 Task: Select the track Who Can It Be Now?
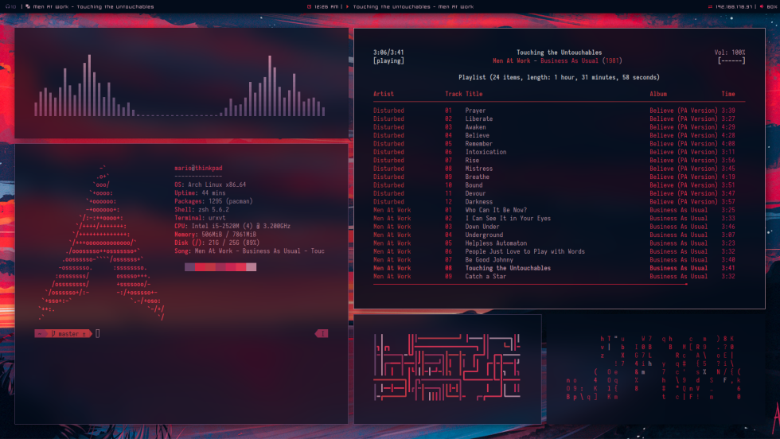(554, 210)
